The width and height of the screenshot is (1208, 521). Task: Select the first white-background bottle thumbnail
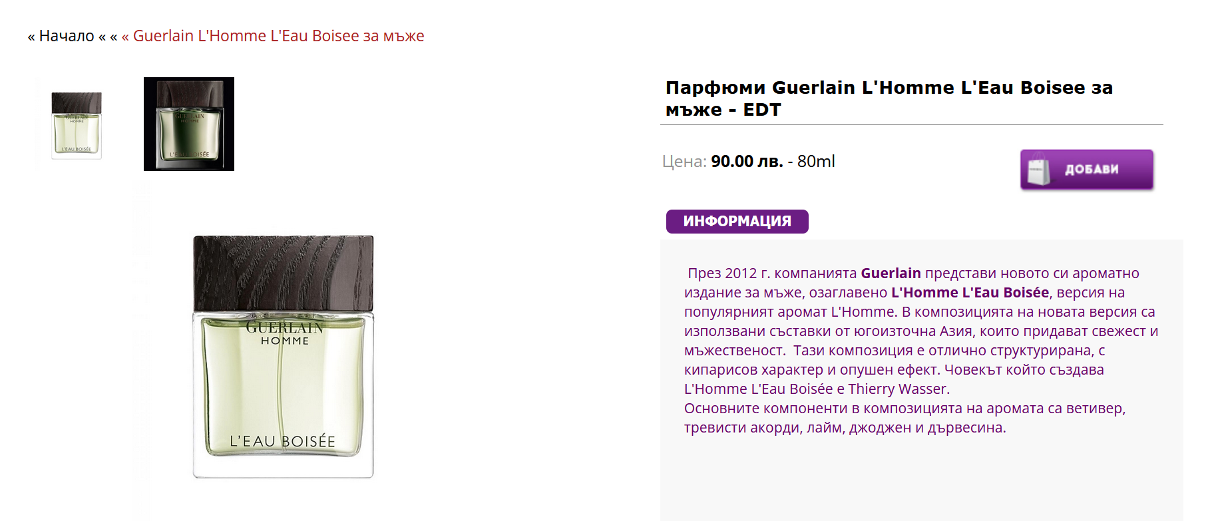(77, 124)
